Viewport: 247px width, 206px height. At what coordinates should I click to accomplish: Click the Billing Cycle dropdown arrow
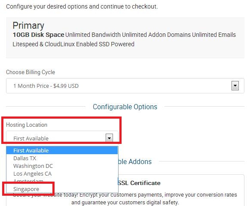pos(235,86)
